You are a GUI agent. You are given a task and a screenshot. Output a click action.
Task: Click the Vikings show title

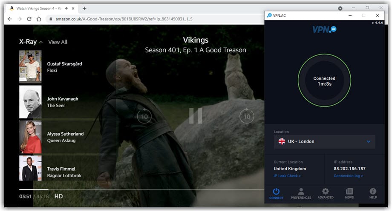click(x=196, y=40)
